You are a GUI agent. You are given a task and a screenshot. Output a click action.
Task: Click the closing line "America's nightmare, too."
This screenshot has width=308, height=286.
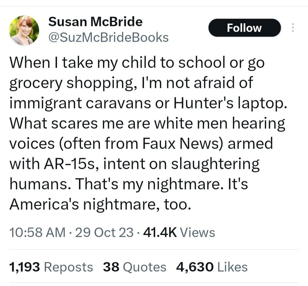(100, 204)
